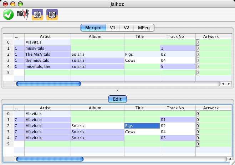Image resolution: width=235 pixels, height=165 pixels.
Task: Click Artist header in Edit table
Action: (47, 108)
